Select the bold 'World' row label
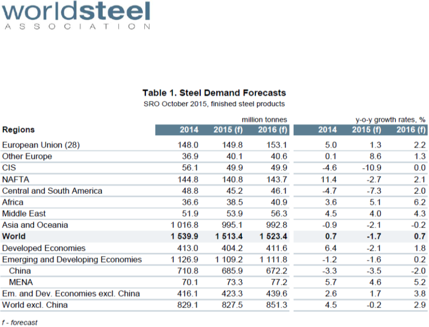 click(14, 236)
